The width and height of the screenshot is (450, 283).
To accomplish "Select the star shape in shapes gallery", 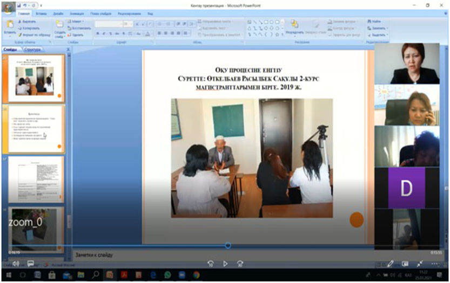I will tap(277, 34).
